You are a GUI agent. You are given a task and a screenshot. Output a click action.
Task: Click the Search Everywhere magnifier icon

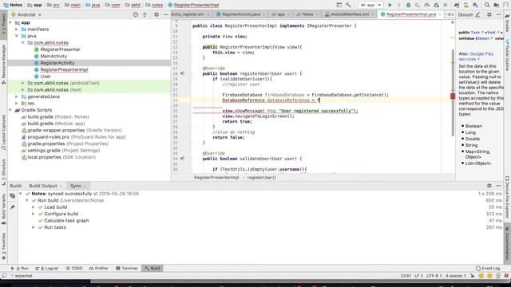[487, 5]
